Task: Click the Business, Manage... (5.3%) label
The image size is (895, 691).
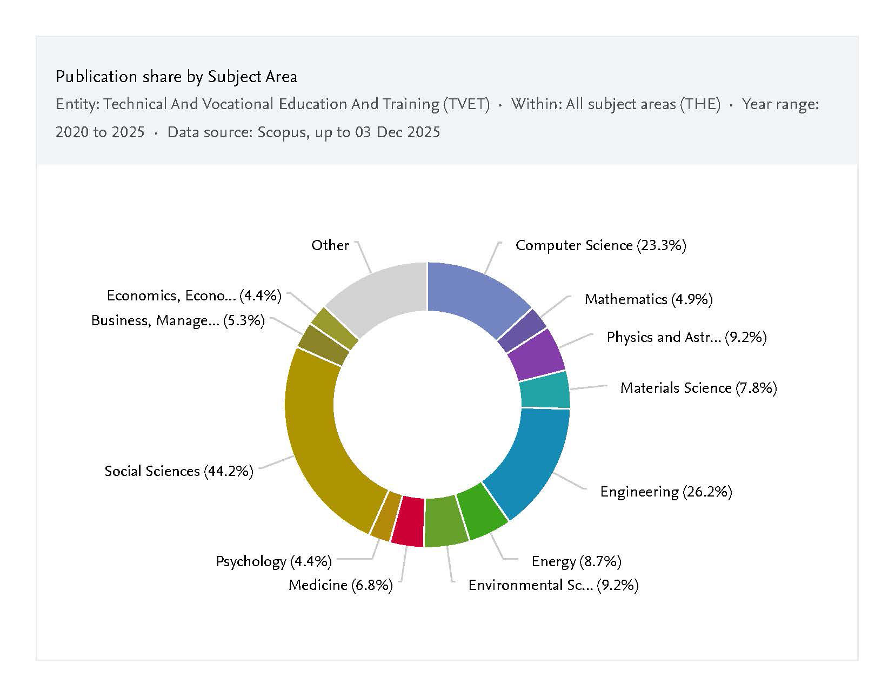Action: coord(178,320)
